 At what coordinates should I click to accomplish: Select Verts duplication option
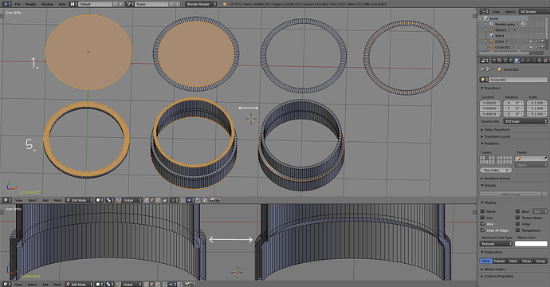[x=513, y=261]
